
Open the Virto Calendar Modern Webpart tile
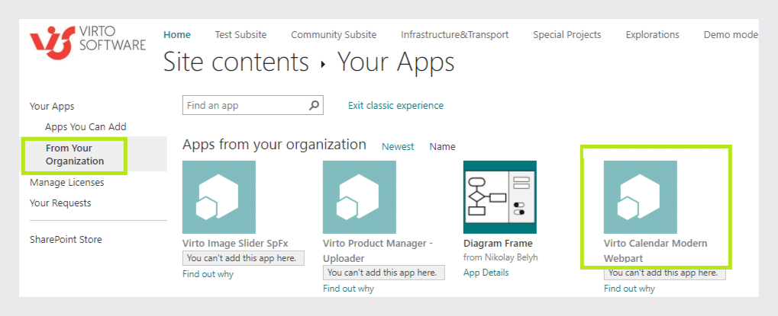(x=640, y=196)
